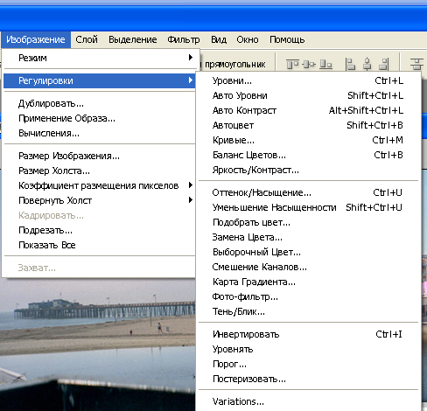The image size is (427, 411).
Task: Open Кривые... adjustment
Action: tap(309, 140)
